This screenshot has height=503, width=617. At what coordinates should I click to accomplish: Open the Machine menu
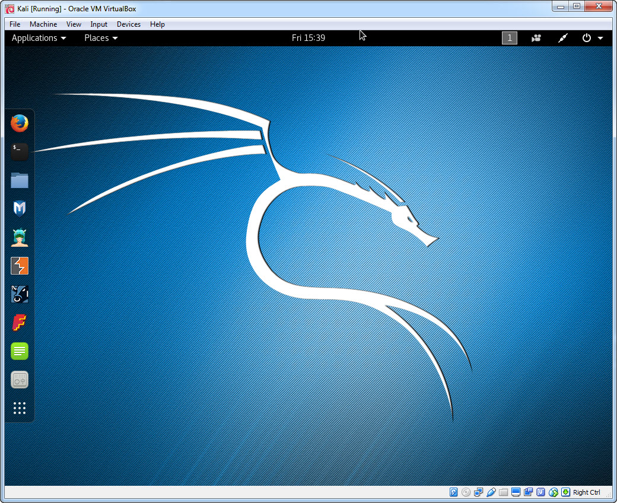43,24
